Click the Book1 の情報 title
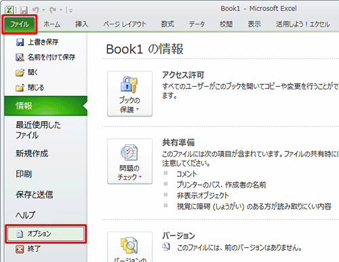 point(144,49)
